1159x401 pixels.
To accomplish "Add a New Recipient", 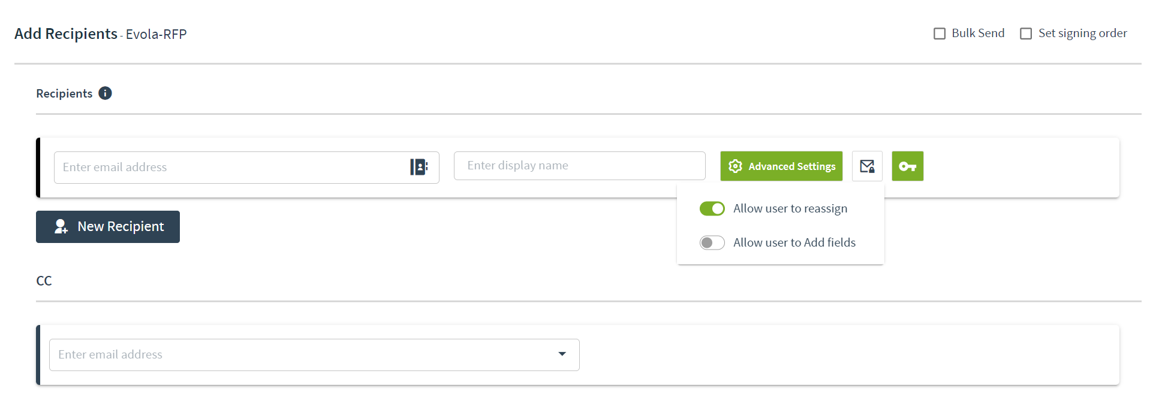I will pyautogui.click(x=108, y=227).
